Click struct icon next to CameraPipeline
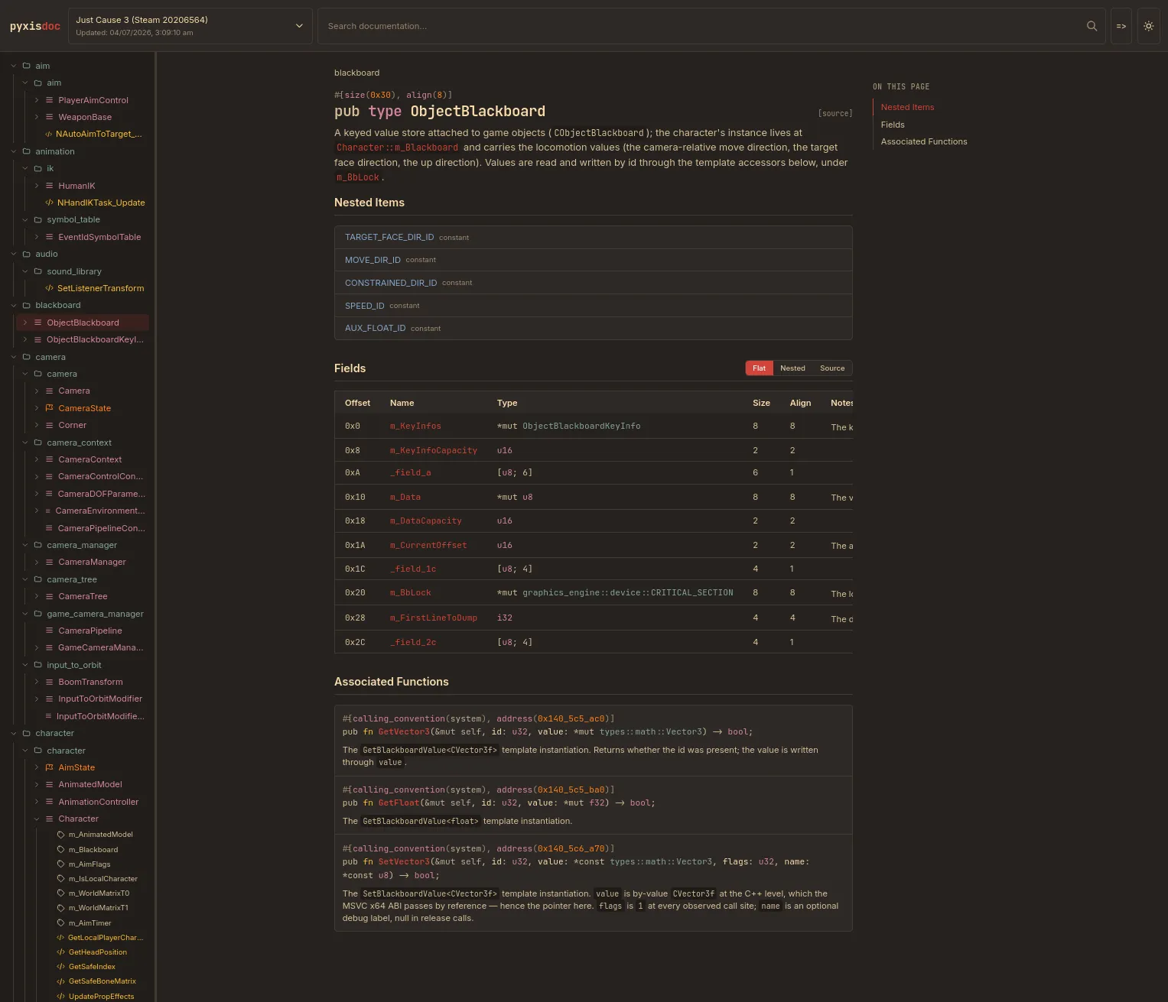 50,631
